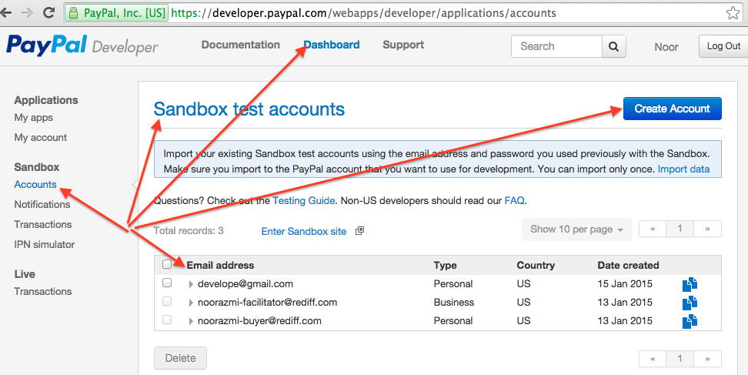
Task: Click the Log Out button
Action: pyautogui.click(x=723, y=46)
